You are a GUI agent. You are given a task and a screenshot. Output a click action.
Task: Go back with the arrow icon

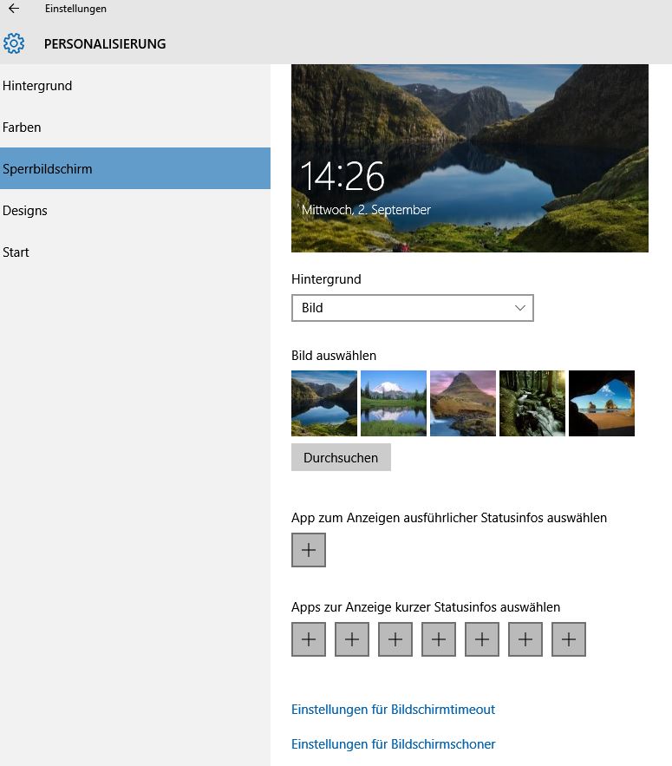[14, 9]
